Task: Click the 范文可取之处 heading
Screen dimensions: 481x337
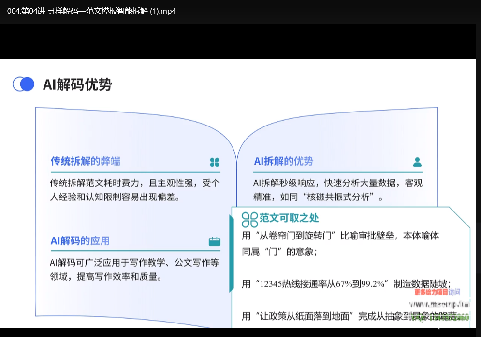Action: pos(289,218)
